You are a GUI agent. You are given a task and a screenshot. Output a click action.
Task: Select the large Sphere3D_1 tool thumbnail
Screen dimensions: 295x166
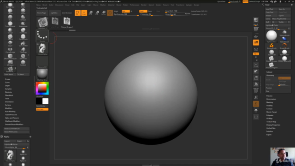tap(271, 36)
